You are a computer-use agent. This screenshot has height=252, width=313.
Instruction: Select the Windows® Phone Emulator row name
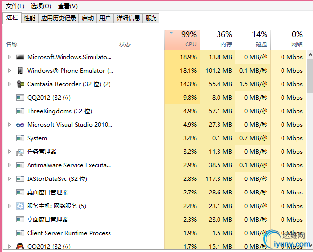coord(70,71)
